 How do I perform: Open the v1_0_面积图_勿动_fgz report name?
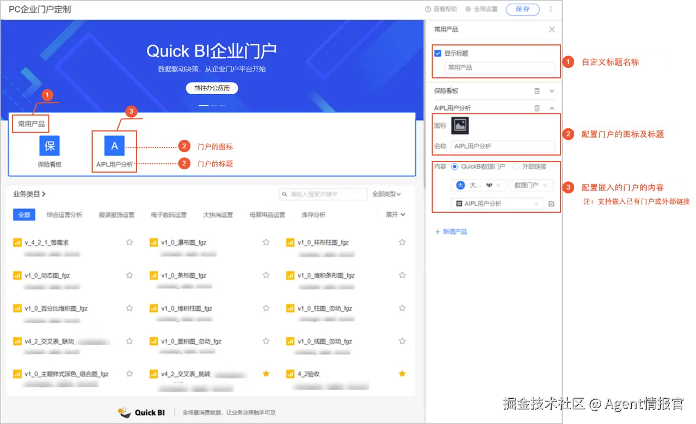coord(191,341)
